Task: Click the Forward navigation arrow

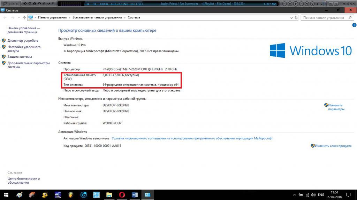Action: pyautogui.click(x=13, y=18)
